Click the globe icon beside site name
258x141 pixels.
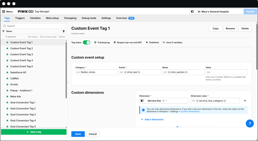(192, 12)
